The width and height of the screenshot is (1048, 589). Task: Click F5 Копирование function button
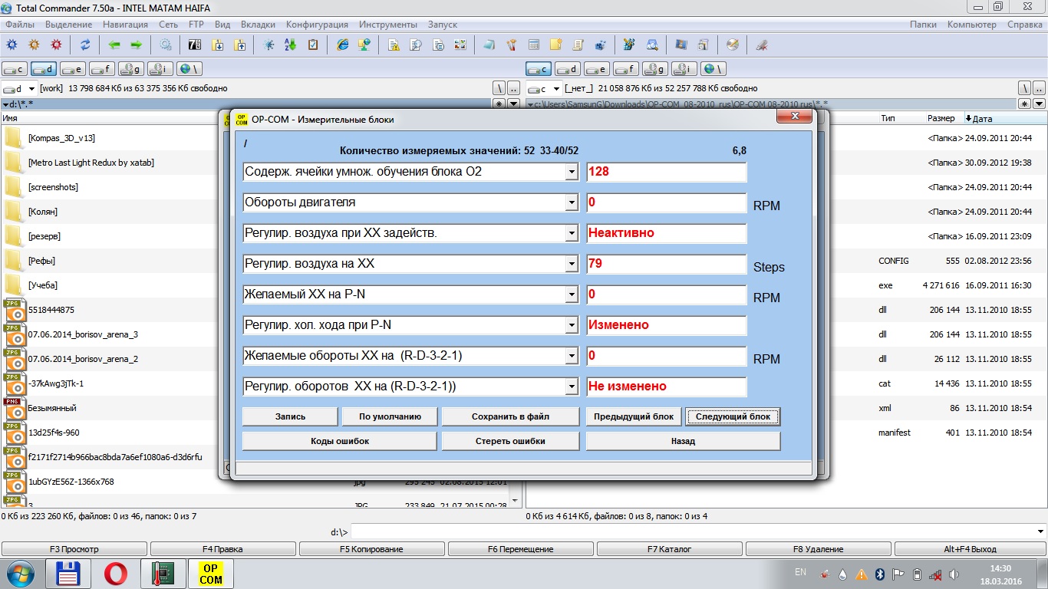(x=371, y=549)
